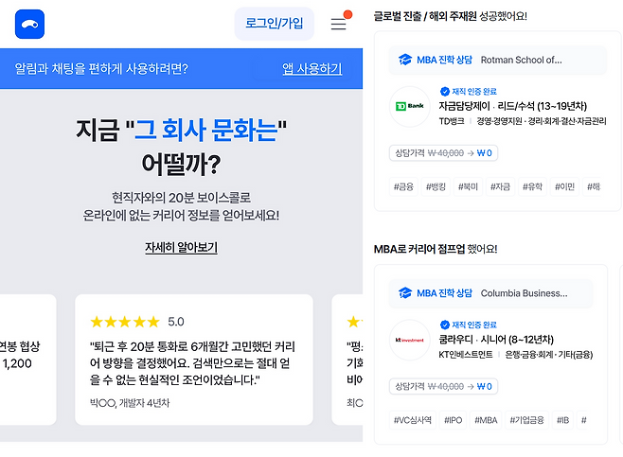The image size is (623, 457).
Task: Click the 앱 사용하기 link
Action: [311, 69]
